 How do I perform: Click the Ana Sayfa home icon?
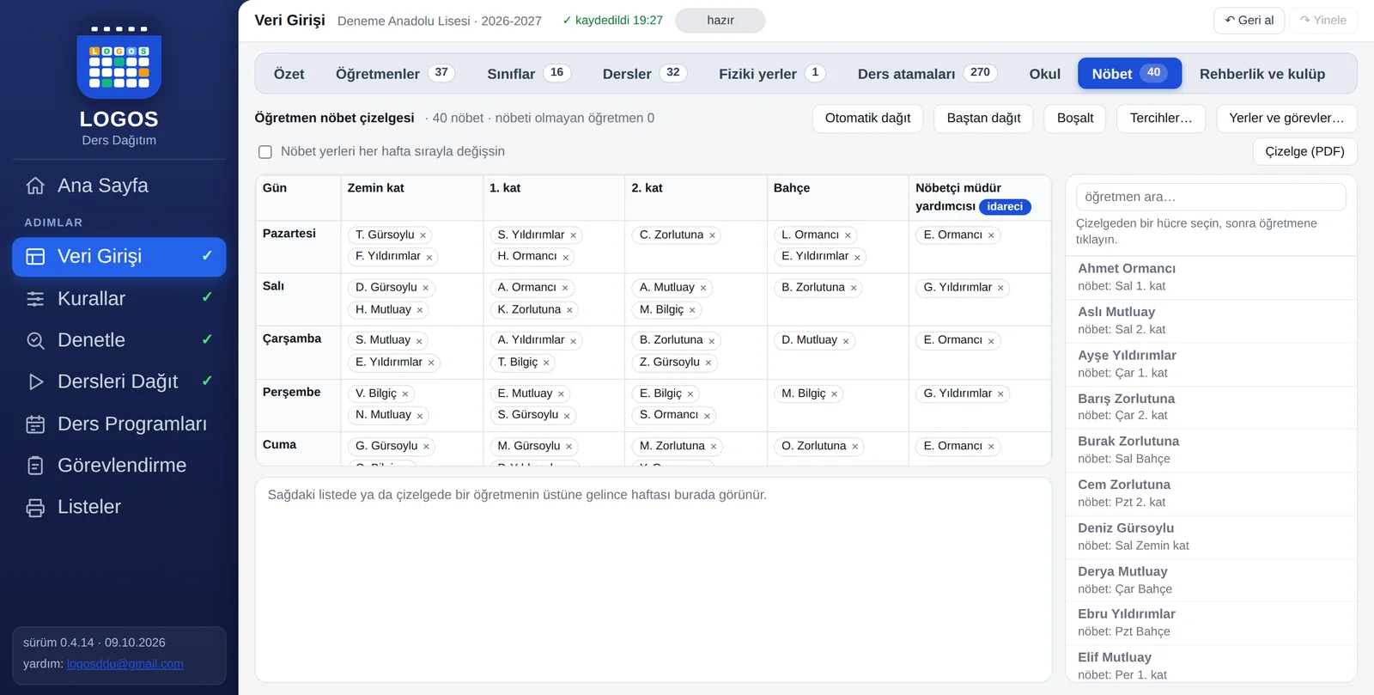(x=35, y=186)
